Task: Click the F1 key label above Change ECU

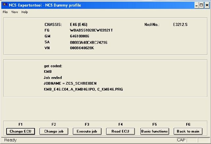Action: coord(20,124)
